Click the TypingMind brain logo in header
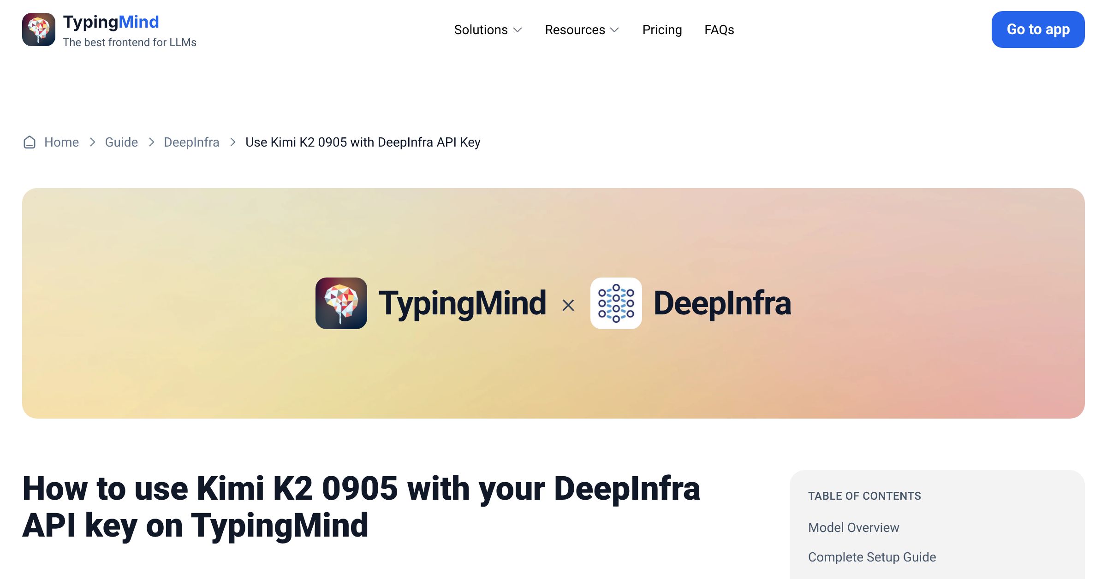Image resolution: width=1107 pixels, height=579 pixels. [x=39, y=30]
